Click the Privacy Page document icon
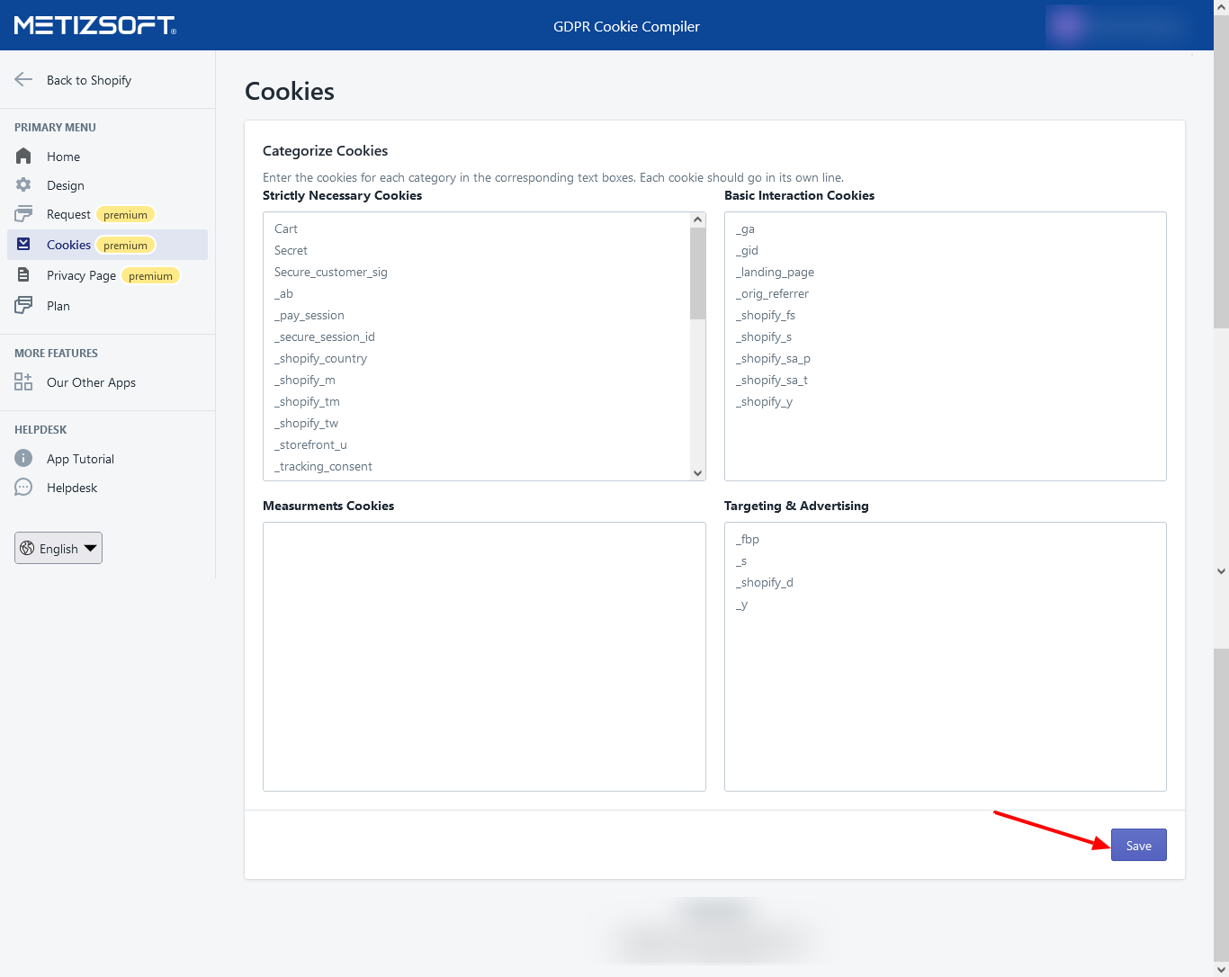Image resolution: width=1229 pixels, height=977 pixels. pos(23,275)
